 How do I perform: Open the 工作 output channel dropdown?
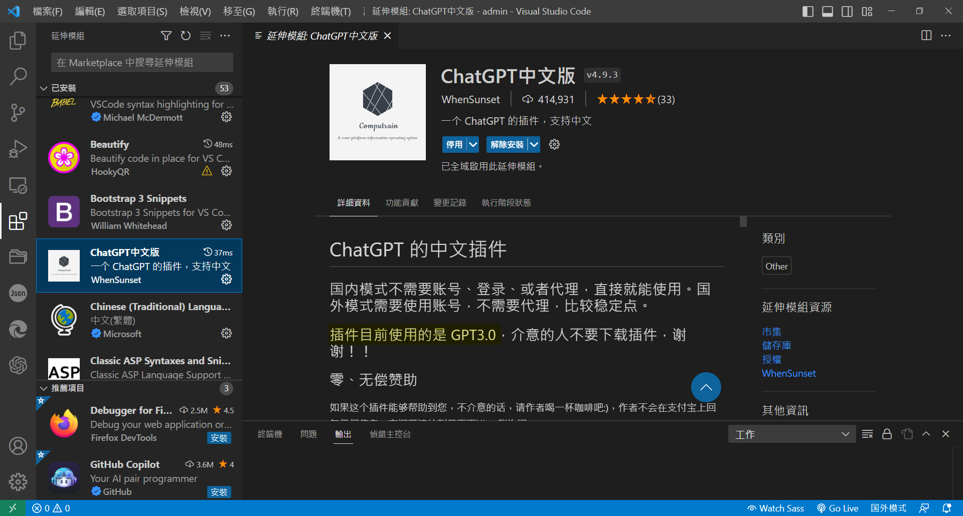pyautogui.click(x=791, y=434)
